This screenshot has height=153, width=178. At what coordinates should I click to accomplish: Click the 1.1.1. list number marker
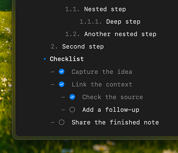pyautogui.click(x=91, y=22)
